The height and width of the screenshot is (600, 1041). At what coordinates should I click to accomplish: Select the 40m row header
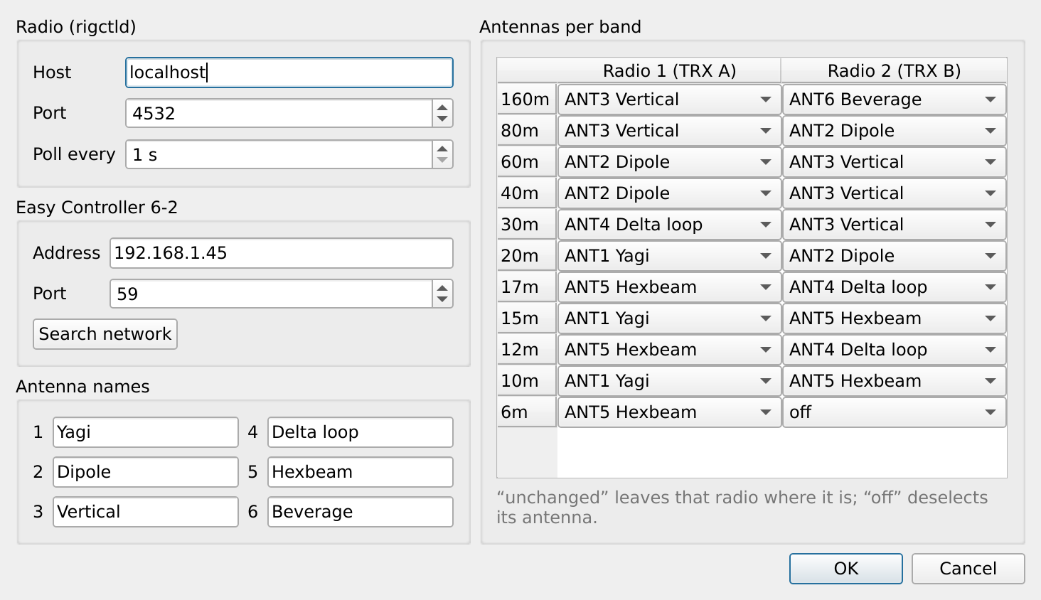point(526,193)
